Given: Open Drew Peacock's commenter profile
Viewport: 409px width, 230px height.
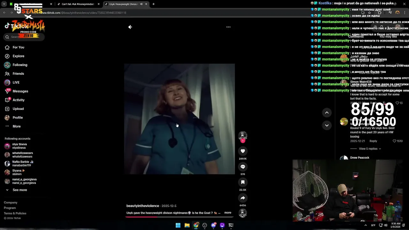Looking at the screenshot, I should tap(359, 158).
